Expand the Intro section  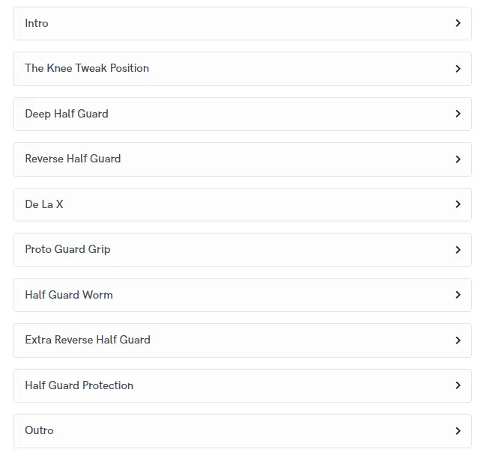click(37, 23)
